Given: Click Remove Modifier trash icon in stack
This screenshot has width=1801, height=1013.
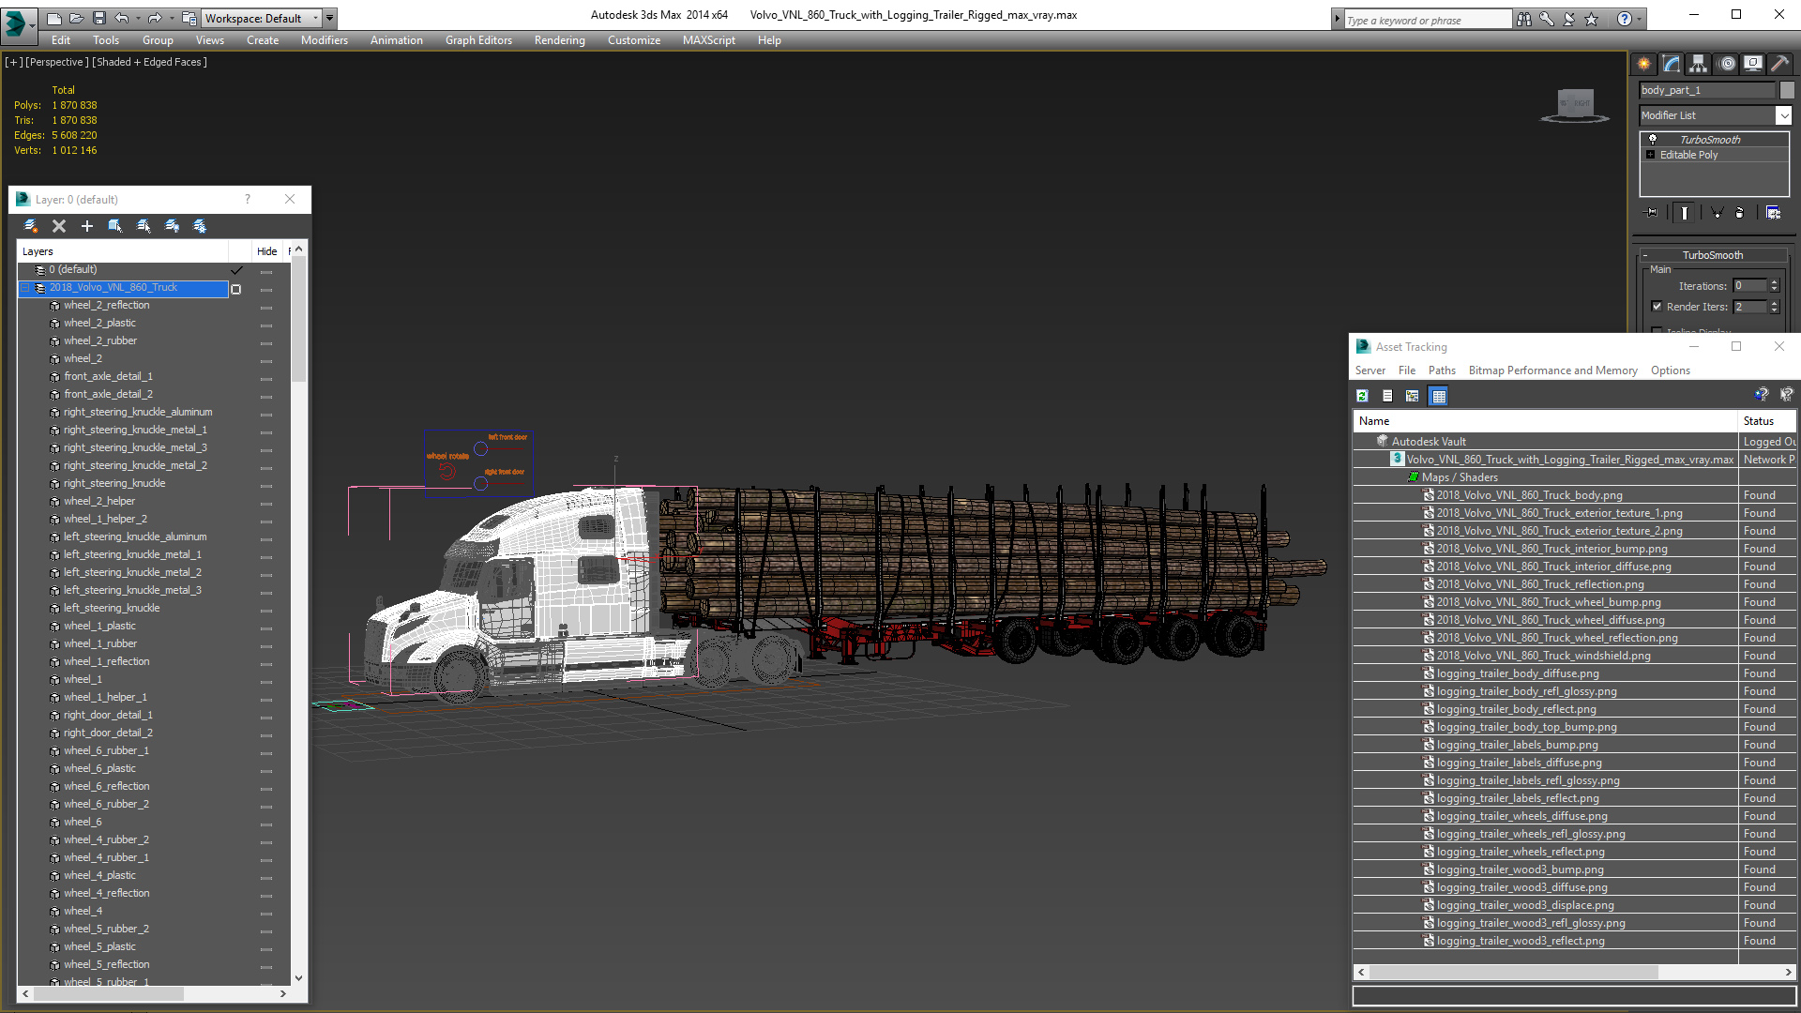Looking at the screenshot, I should pos(1739,213).
